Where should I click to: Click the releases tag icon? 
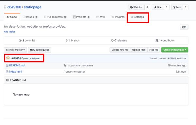click(x=112, y=40)
